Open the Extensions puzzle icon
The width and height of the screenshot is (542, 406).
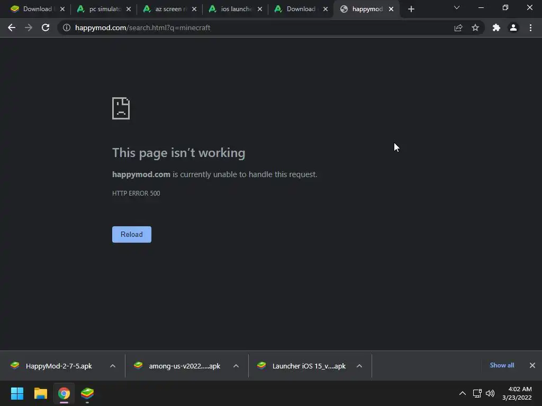(x=496, y=27)
